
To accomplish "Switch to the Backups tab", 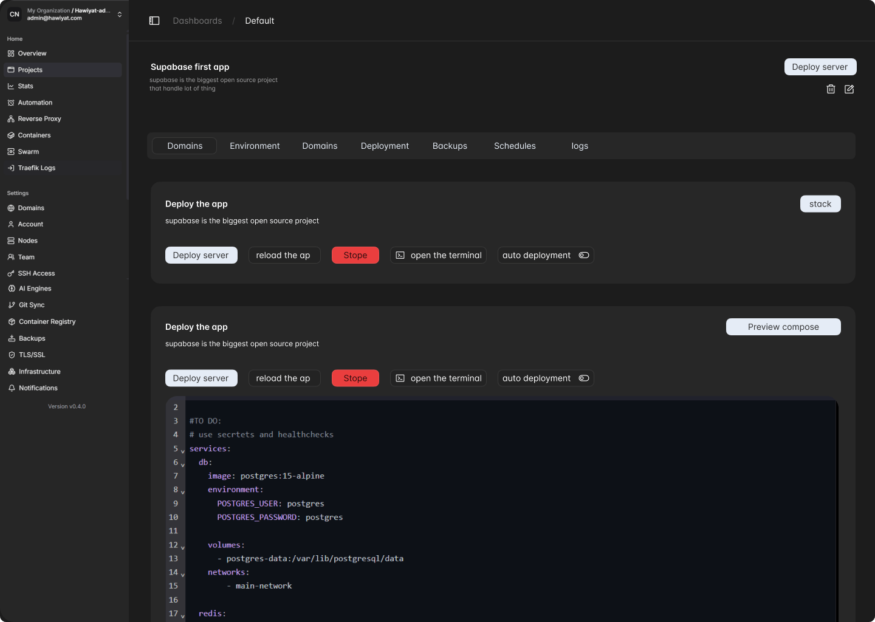I will [x=450, y=146].
